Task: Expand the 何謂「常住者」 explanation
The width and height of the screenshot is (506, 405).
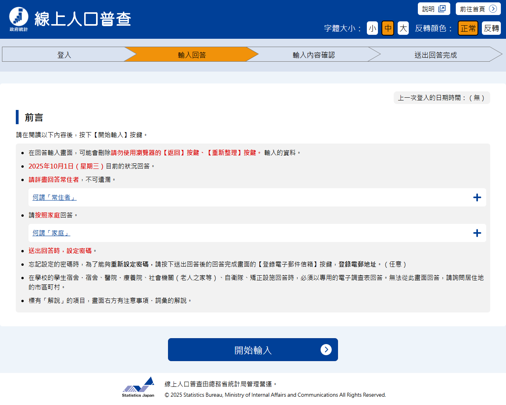Action: click(55, 197)
